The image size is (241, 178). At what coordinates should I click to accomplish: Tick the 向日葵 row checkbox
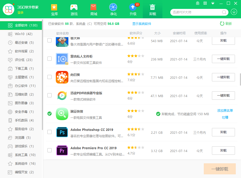click(x=50, y=77)
